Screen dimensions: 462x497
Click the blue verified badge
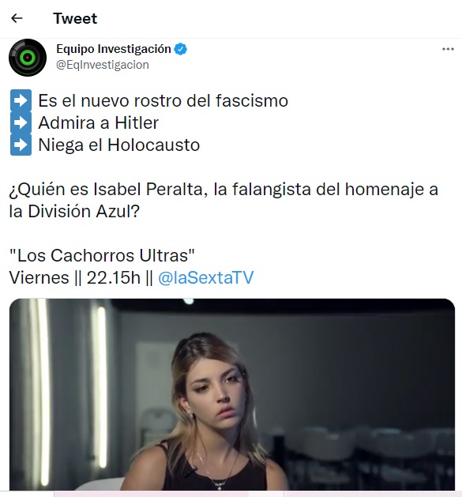coord(181,49)
